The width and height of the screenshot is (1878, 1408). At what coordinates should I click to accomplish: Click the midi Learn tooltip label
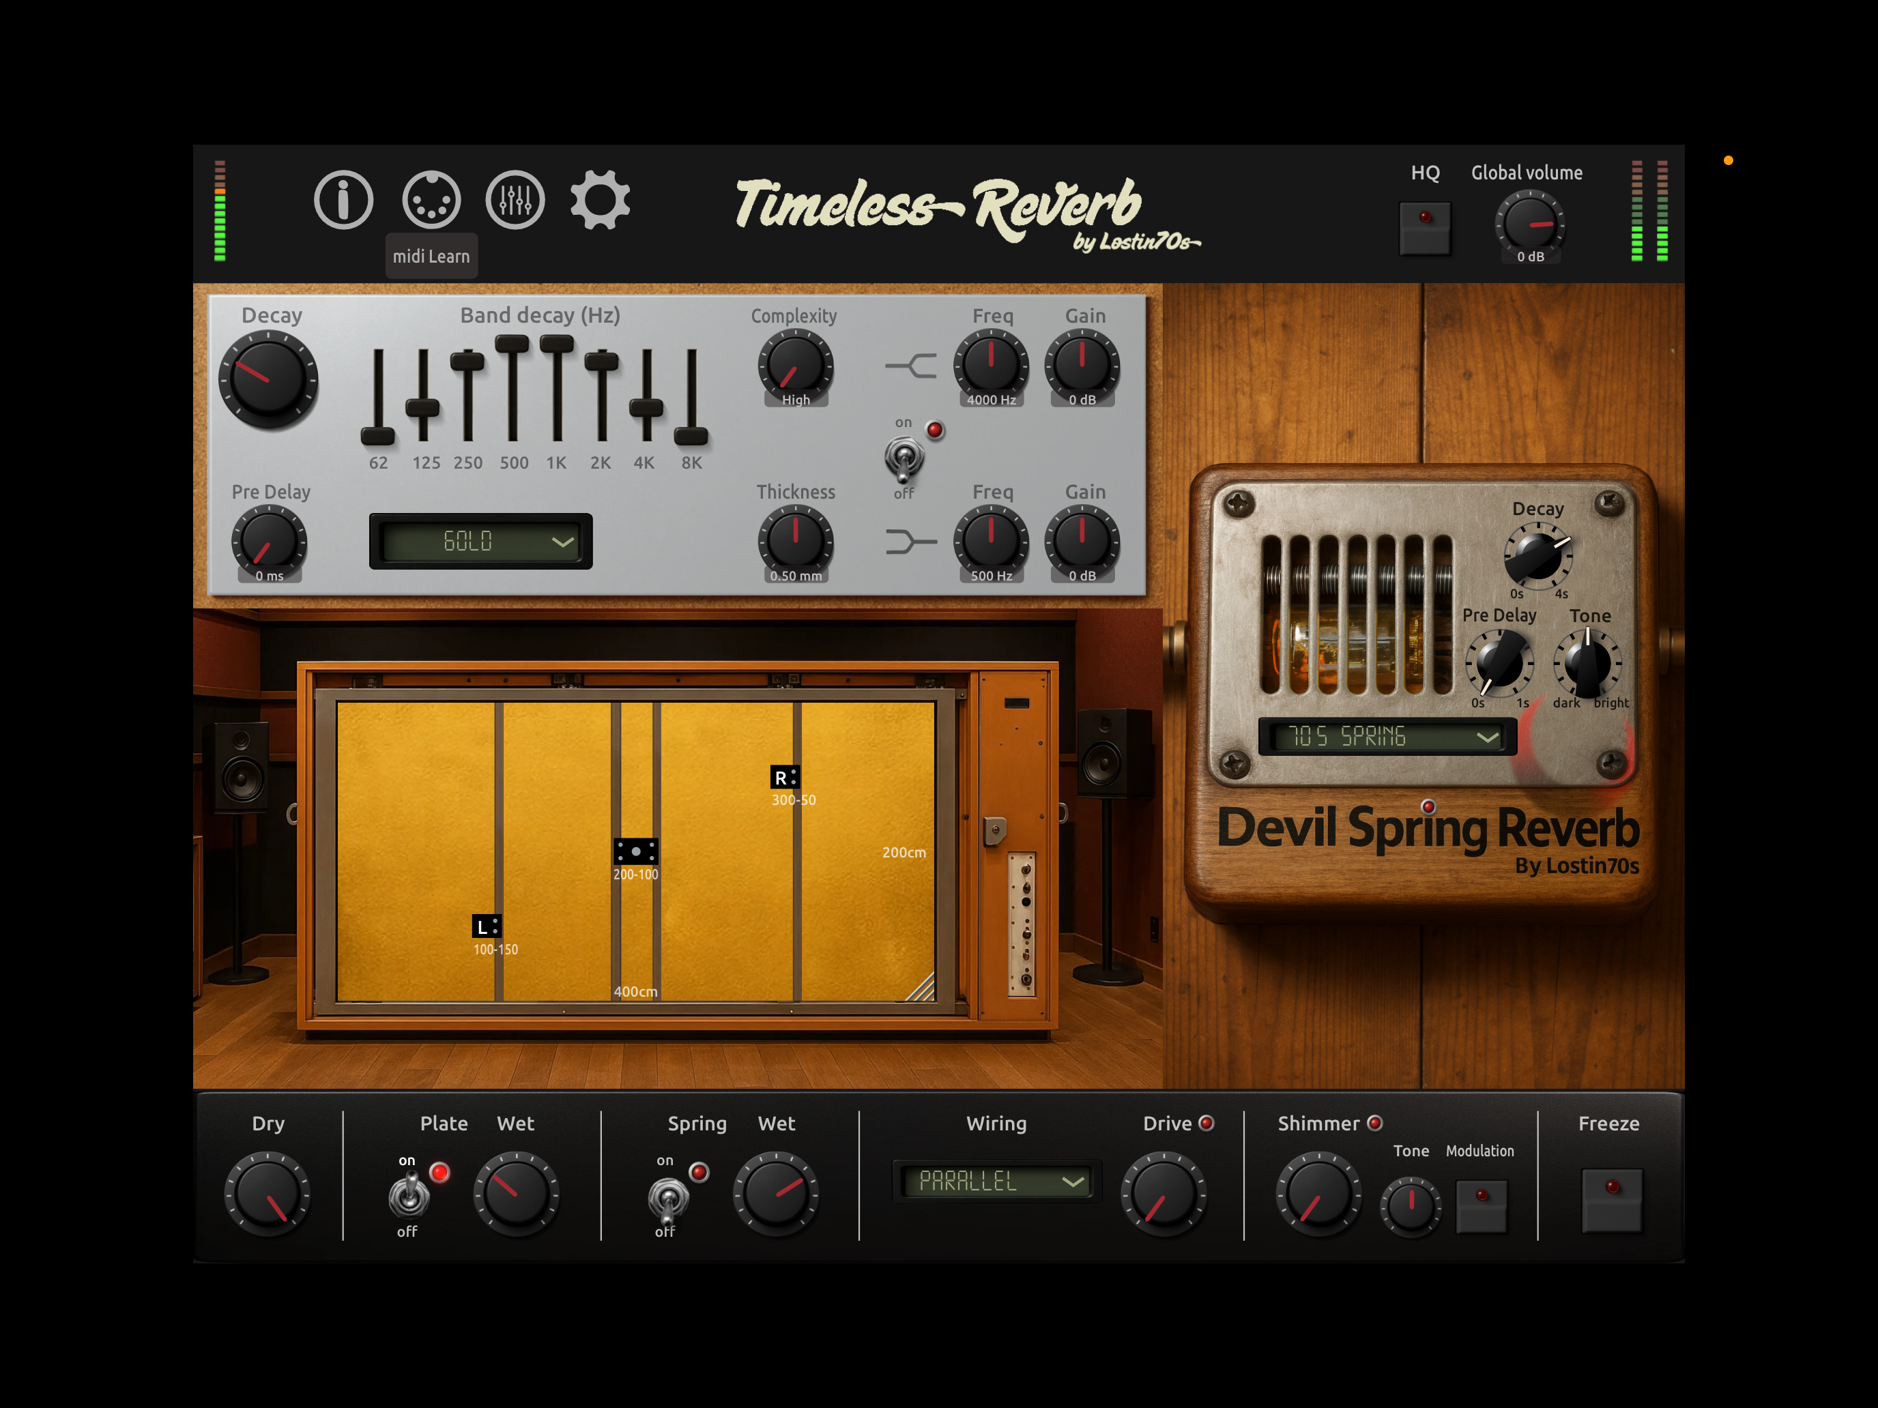click(431, 256)
